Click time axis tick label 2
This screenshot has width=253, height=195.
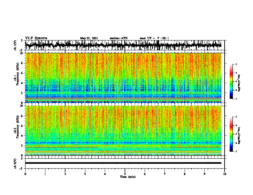pos(65,174)
